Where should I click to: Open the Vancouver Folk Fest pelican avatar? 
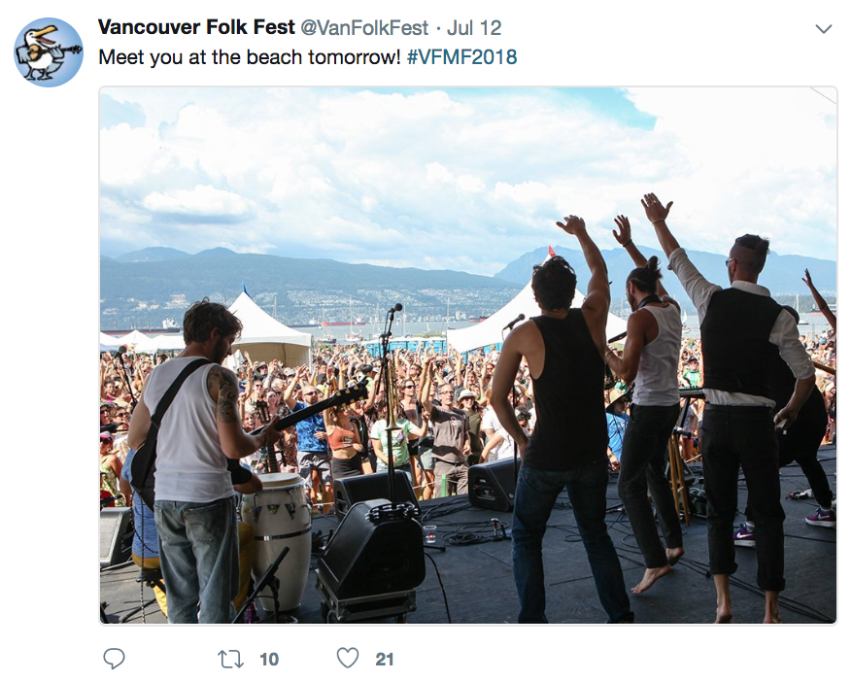click(49, 52)
